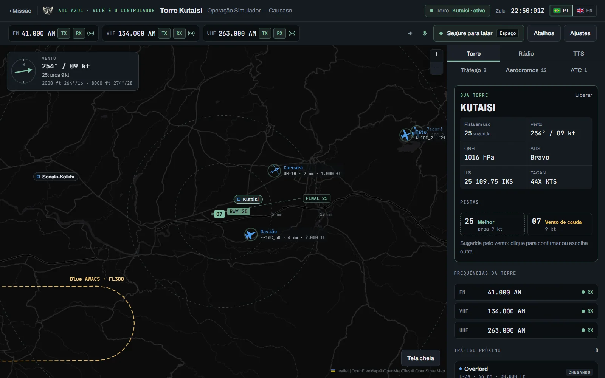Toggle RX on FM 41.000
605x378 pixels.
coord(79,33)
